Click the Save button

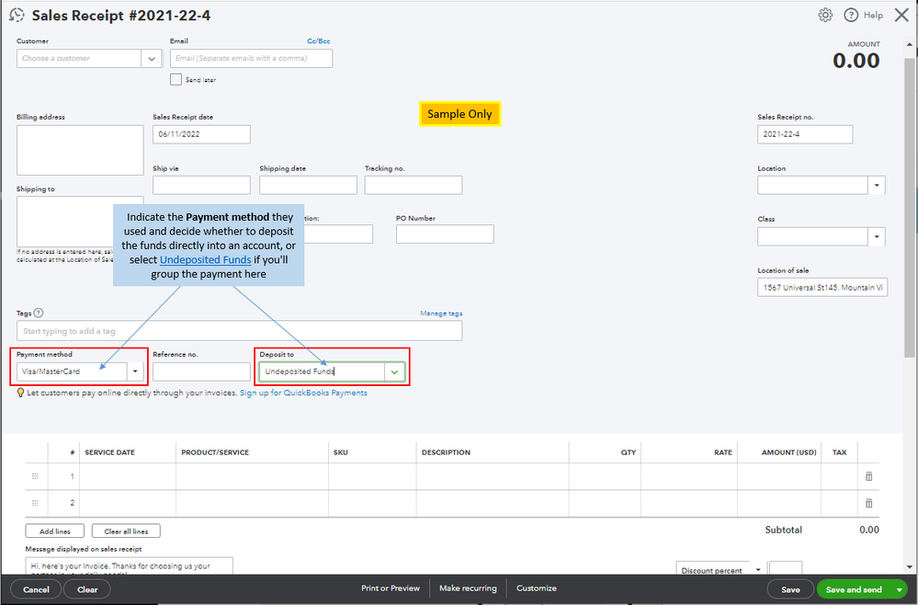pyautogui.click(x=790, y=589)
